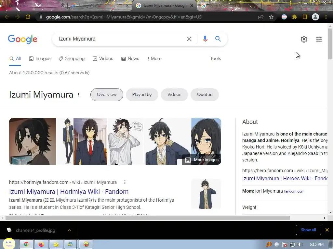Open the three-dot menu of horimiya.fandom.com result

(125, 182)
